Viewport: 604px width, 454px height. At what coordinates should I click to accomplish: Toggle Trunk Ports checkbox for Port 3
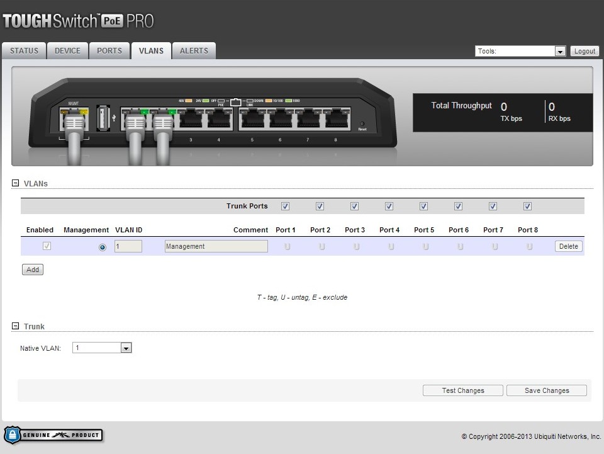(354, 206)
